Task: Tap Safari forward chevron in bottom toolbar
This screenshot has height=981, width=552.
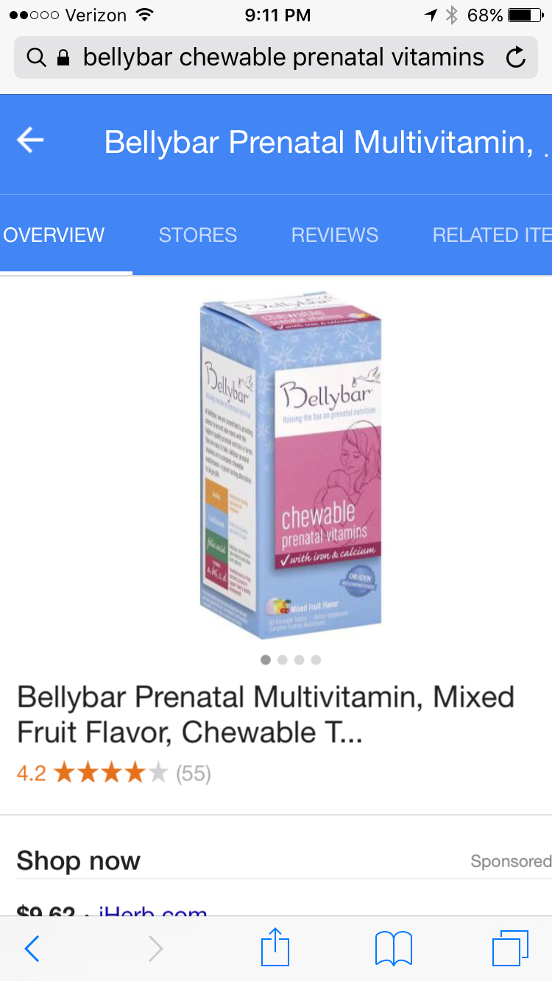Action: pyautogui.click(x=155, y=949)
